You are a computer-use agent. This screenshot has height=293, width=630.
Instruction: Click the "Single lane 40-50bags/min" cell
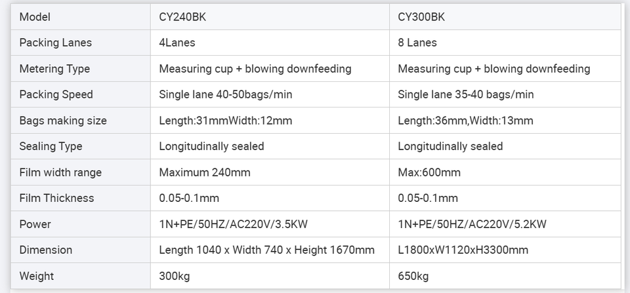coord(226,94)
